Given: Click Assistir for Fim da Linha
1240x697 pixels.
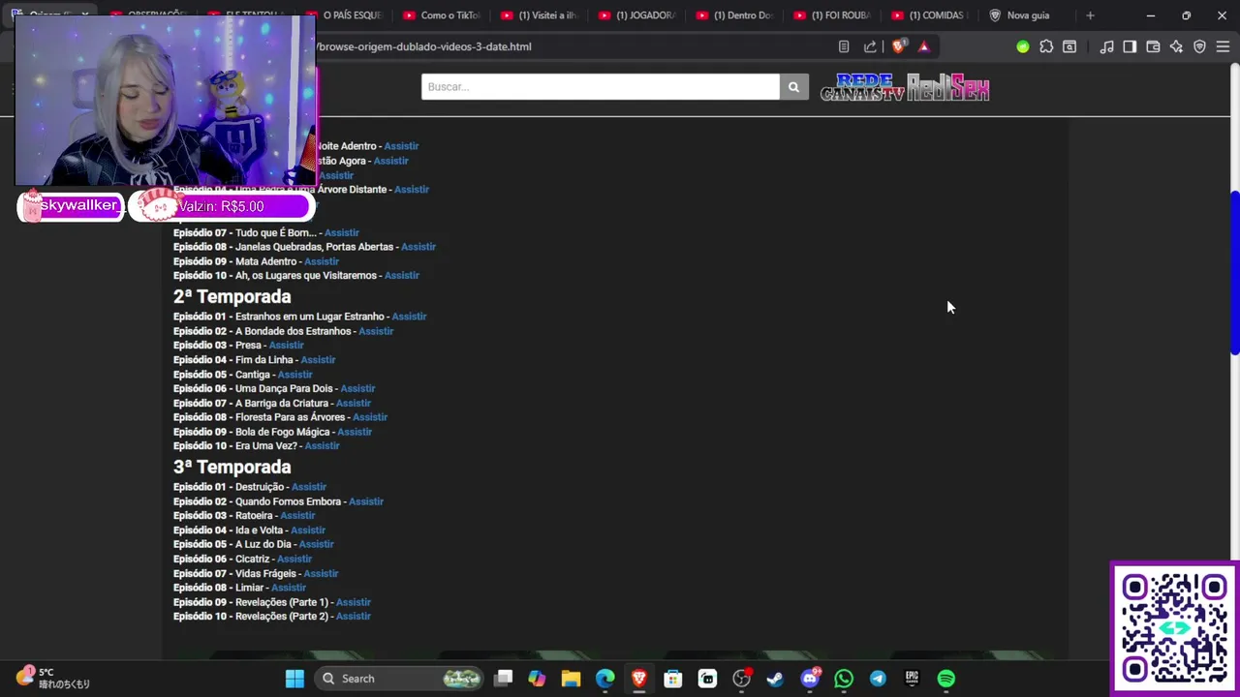Looking at the screenshot, I should [x=318, y=360].
